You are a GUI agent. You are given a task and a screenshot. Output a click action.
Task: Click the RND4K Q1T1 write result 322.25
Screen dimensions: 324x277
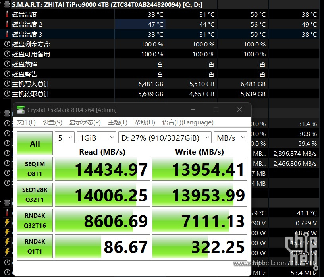coord(200,246)
